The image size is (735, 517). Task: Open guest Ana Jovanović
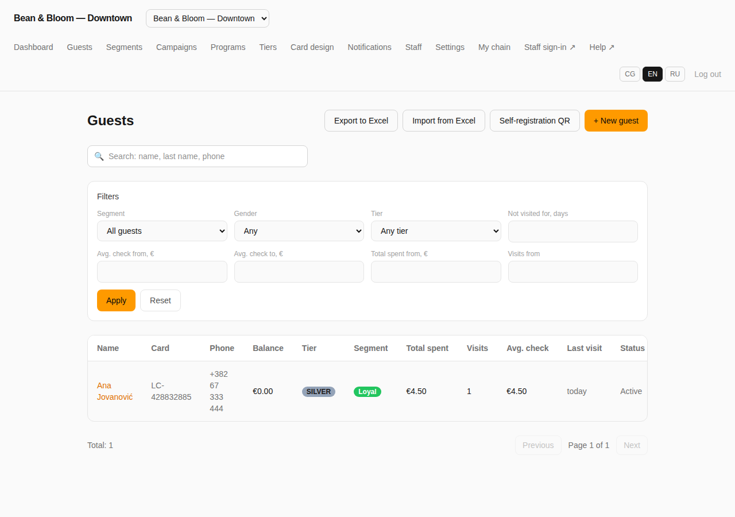point(115,391)
